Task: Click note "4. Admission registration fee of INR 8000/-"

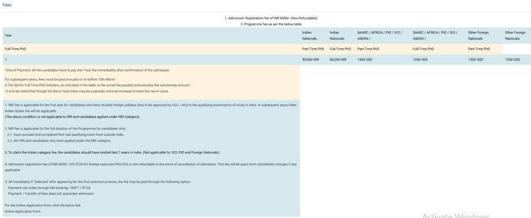Action: (150, 167)
